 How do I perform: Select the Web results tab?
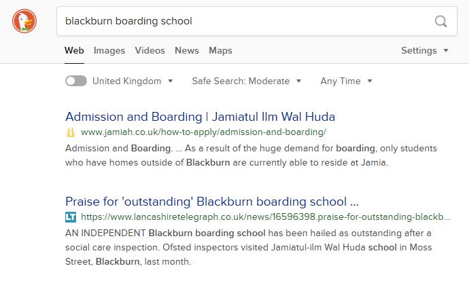tap(74, 50)
